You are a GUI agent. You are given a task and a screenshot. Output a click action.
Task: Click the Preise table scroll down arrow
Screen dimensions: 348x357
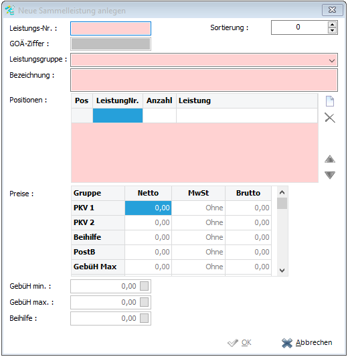click(282, 271)
